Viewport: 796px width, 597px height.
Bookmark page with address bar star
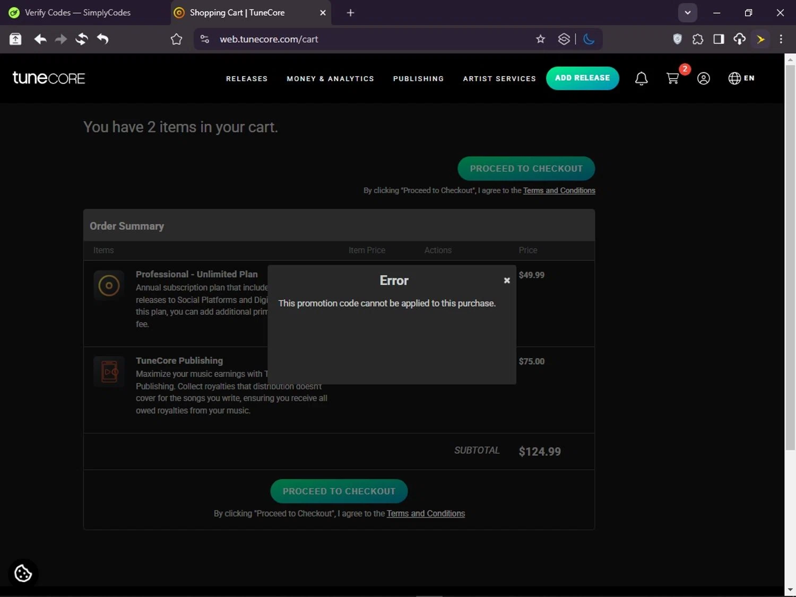tap(540, 39)
